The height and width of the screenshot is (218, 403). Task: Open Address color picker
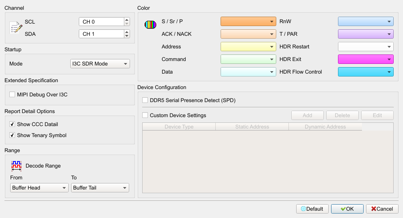(248, 47)
